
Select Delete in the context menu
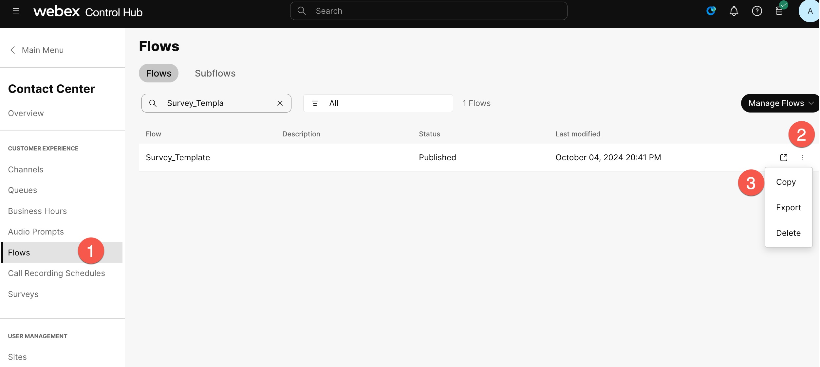pyautogui.click(x=788, y=233)
